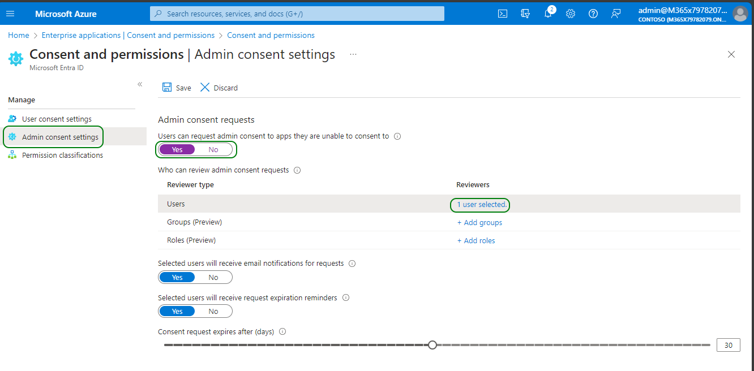754x371 pixels.
Task: Click the Save disk icon
Action: [x=167, y=87]
